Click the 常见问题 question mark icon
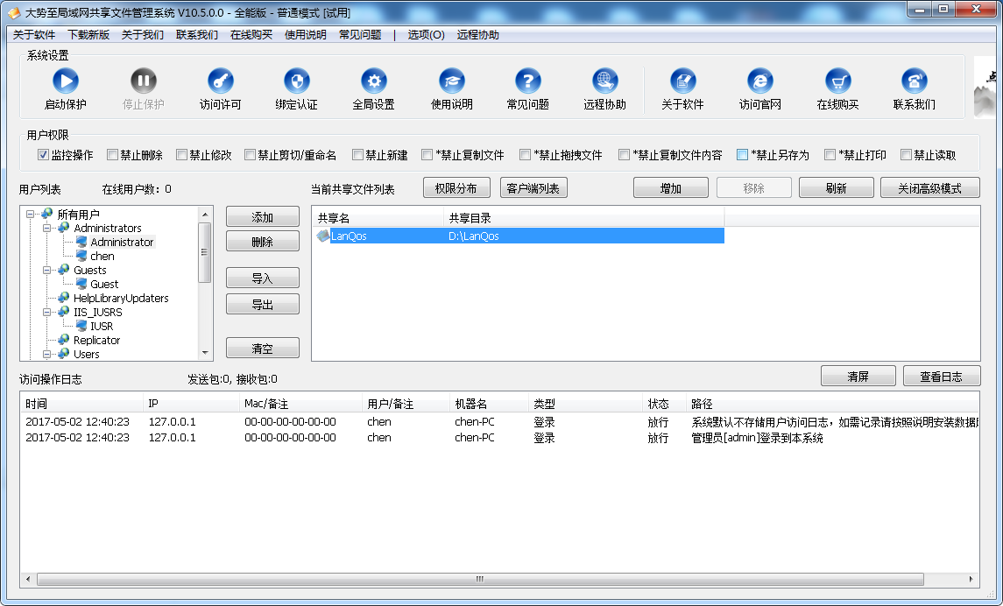Image resolution: width=1003 pixels, height=606 pixels. click(528, 81)
